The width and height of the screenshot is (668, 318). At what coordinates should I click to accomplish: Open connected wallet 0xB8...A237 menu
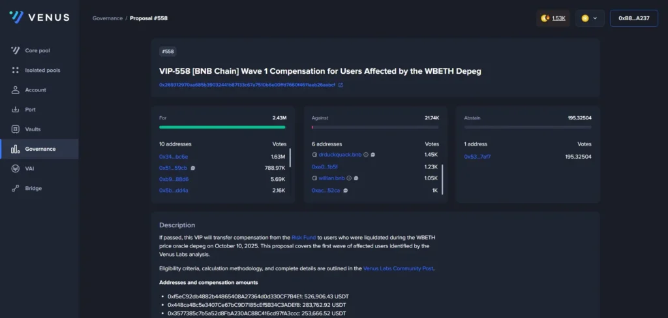633,18
